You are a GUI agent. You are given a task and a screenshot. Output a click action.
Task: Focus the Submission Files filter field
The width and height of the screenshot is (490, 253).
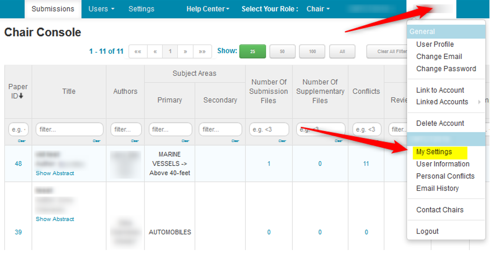269,129
